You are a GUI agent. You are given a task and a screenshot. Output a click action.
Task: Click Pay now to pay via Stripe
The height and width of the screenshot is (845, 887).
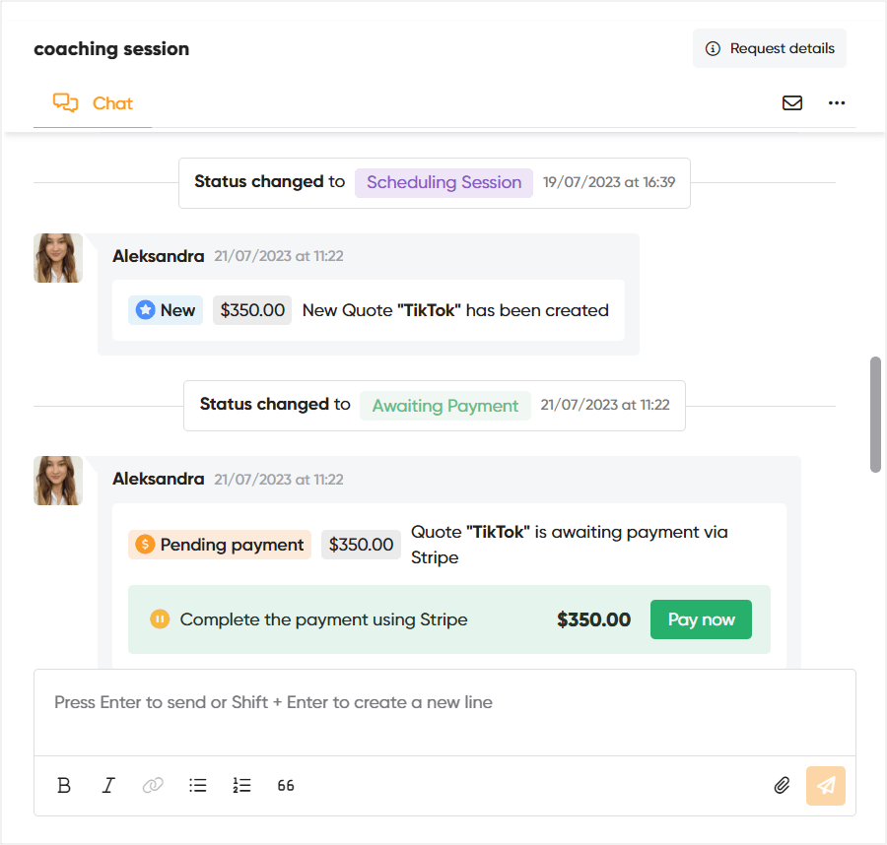pyautogui.click(x=701, y=619)
